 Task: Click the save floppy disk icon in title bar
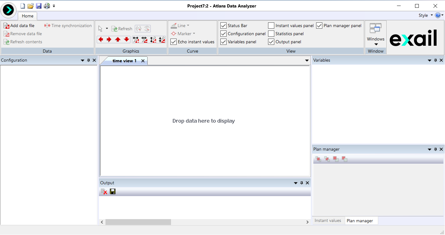(x=39, y=6)
